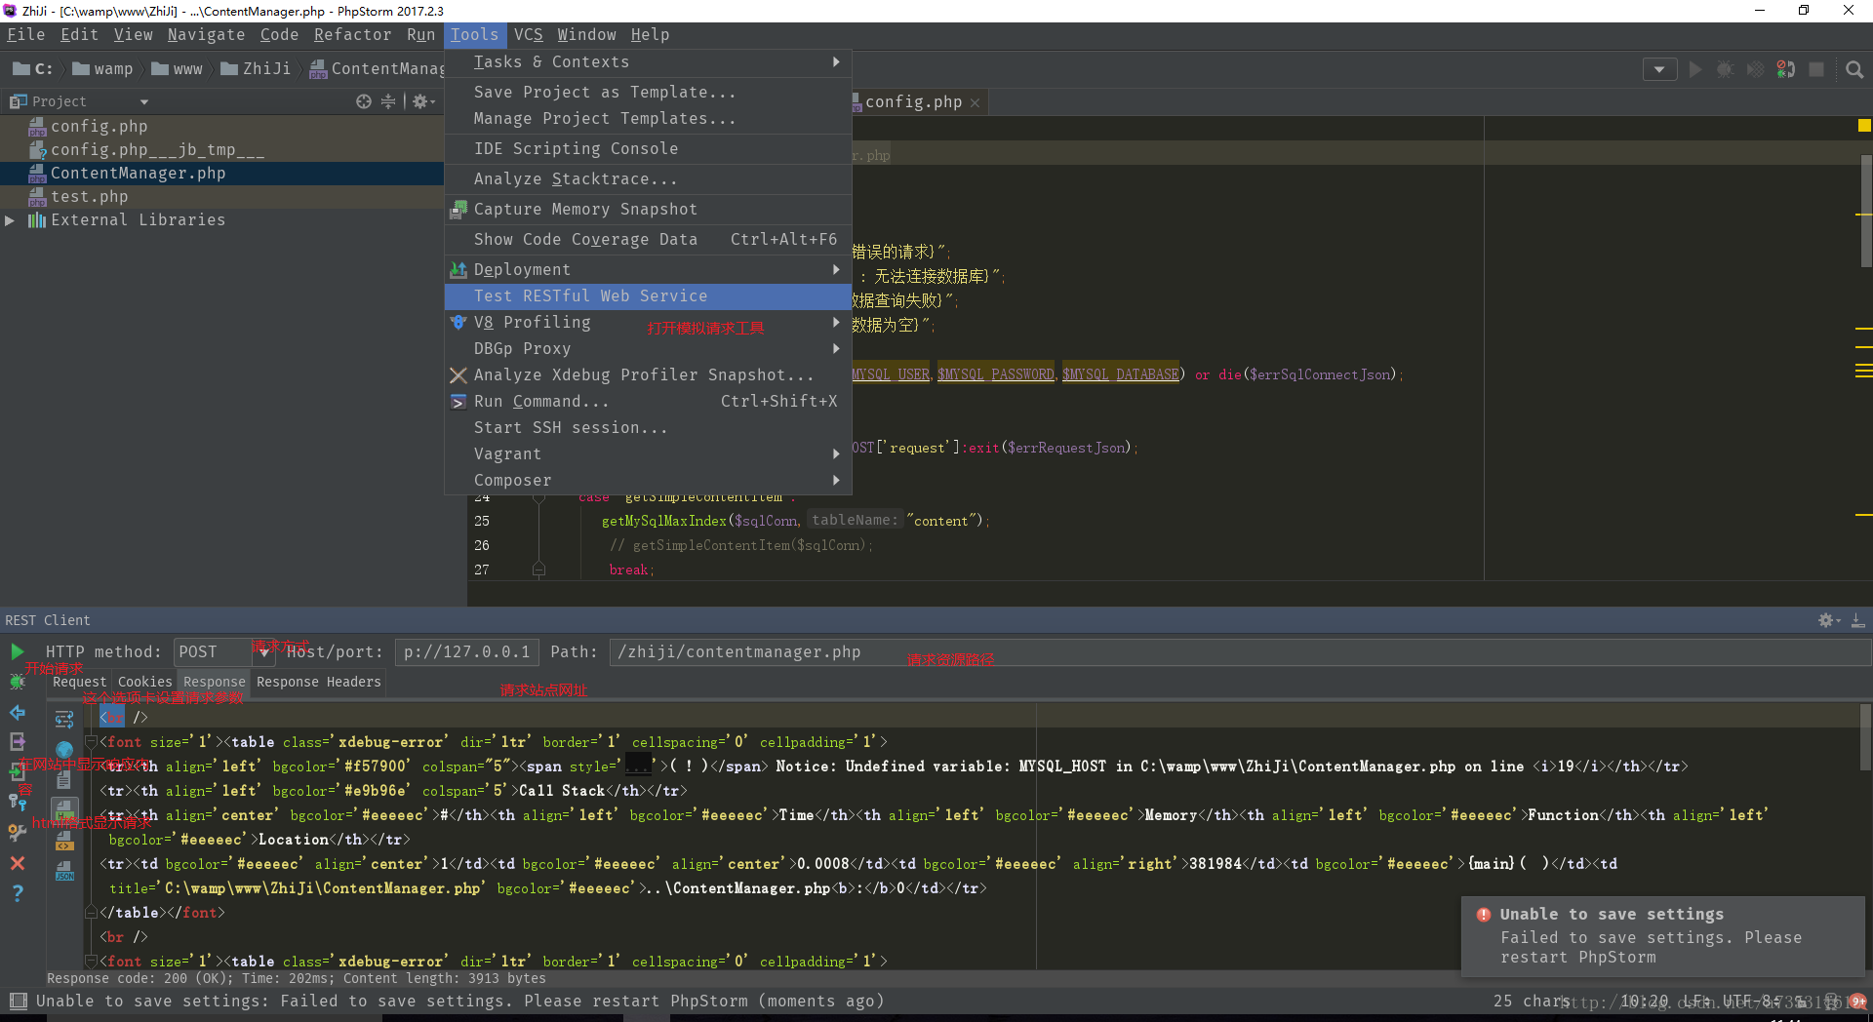This screenshot has height=1022, width=1873.
Task: Toggle soft wraps in response viewer
Action: (64, 720)
